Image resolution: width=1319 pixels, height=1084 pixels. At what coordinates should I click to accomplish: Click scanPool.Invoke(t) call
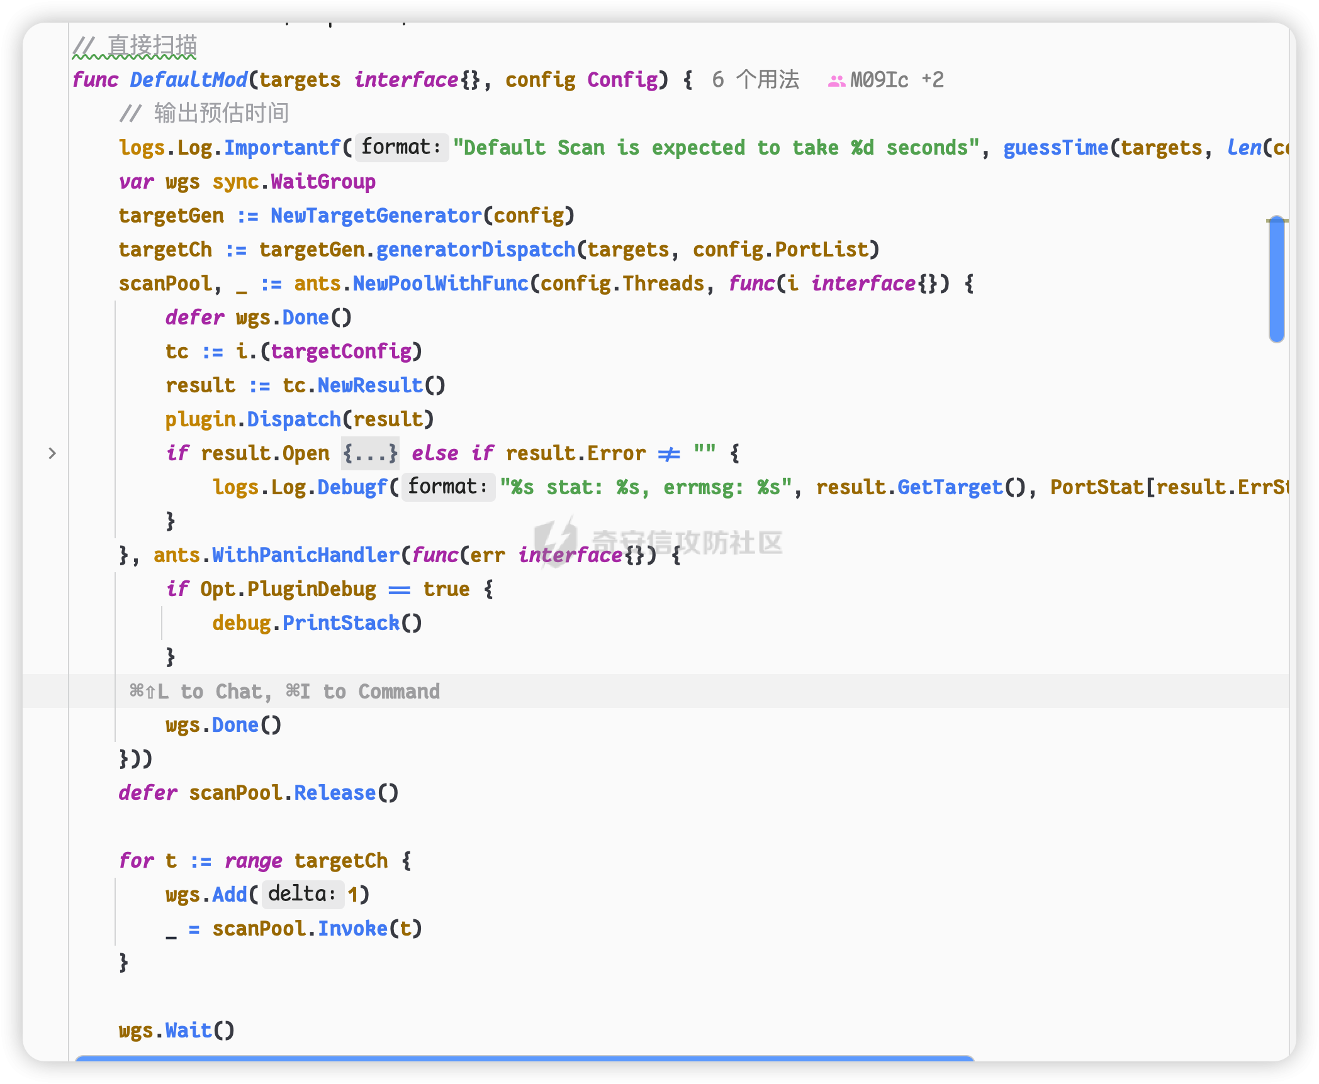317,929
